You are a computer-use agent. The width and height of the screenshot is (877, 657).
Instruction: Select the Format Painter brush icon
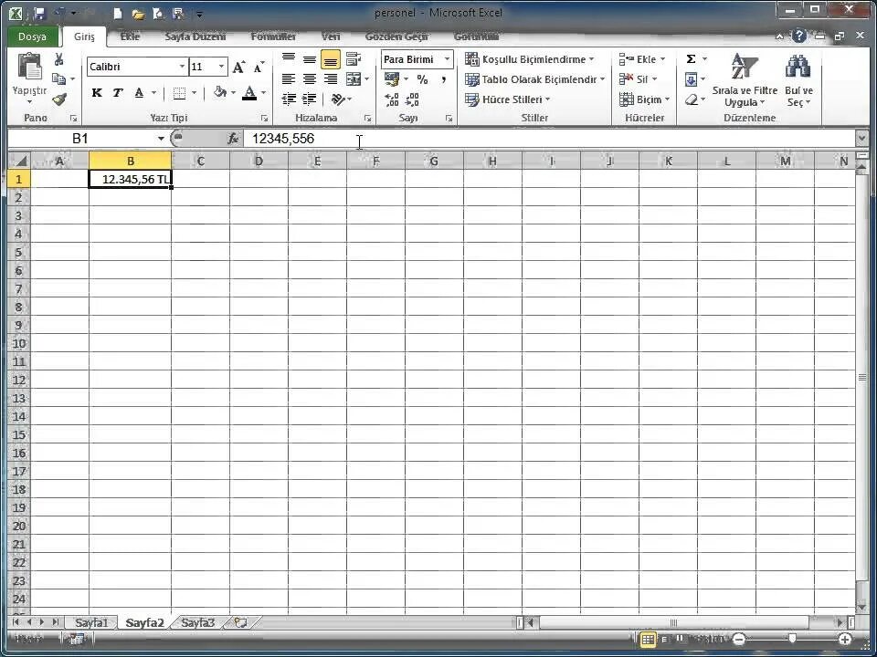tap(58, 99)
